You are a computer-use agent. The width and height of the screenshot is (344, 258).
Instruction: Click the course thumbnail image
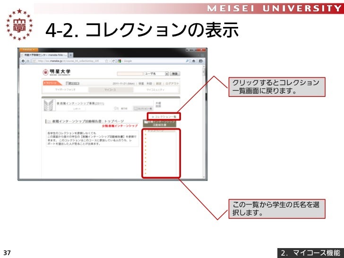tap(49, 105)
